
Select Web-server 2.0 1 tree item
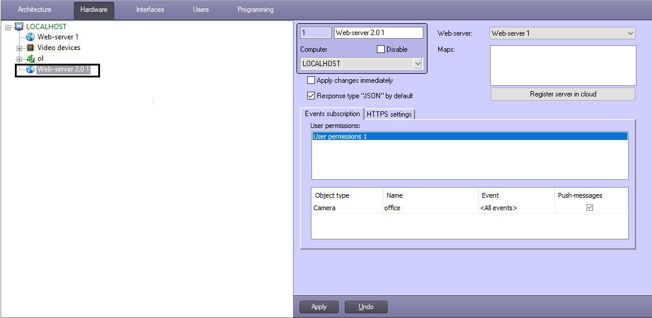coord(63,70)
